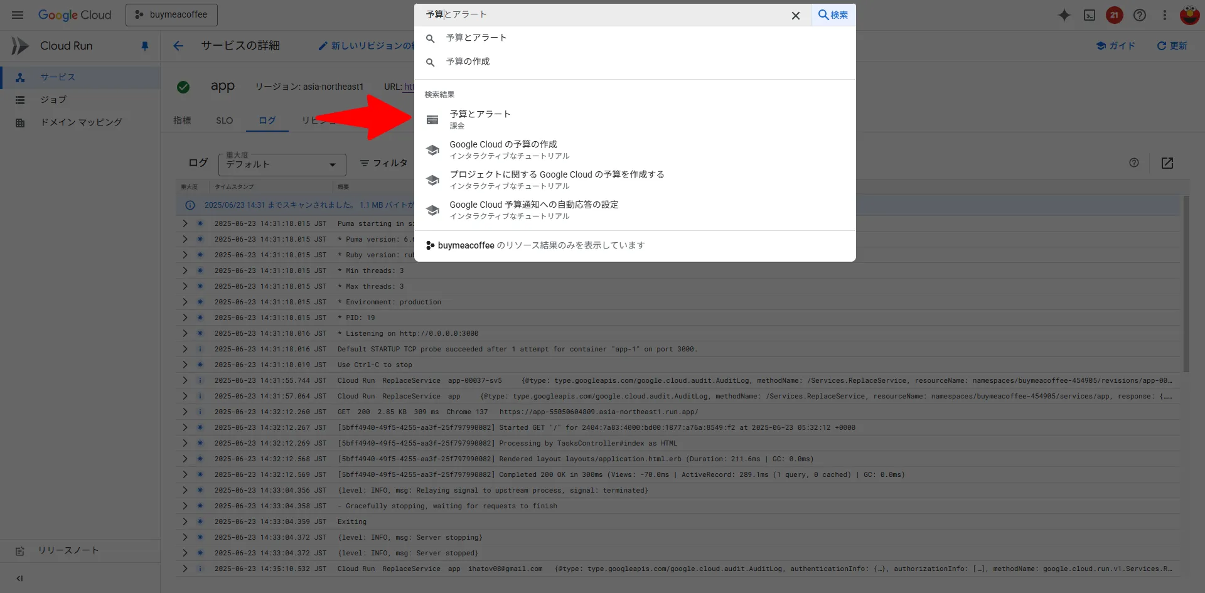Open the three-dot options menu

coord(1165,15)
